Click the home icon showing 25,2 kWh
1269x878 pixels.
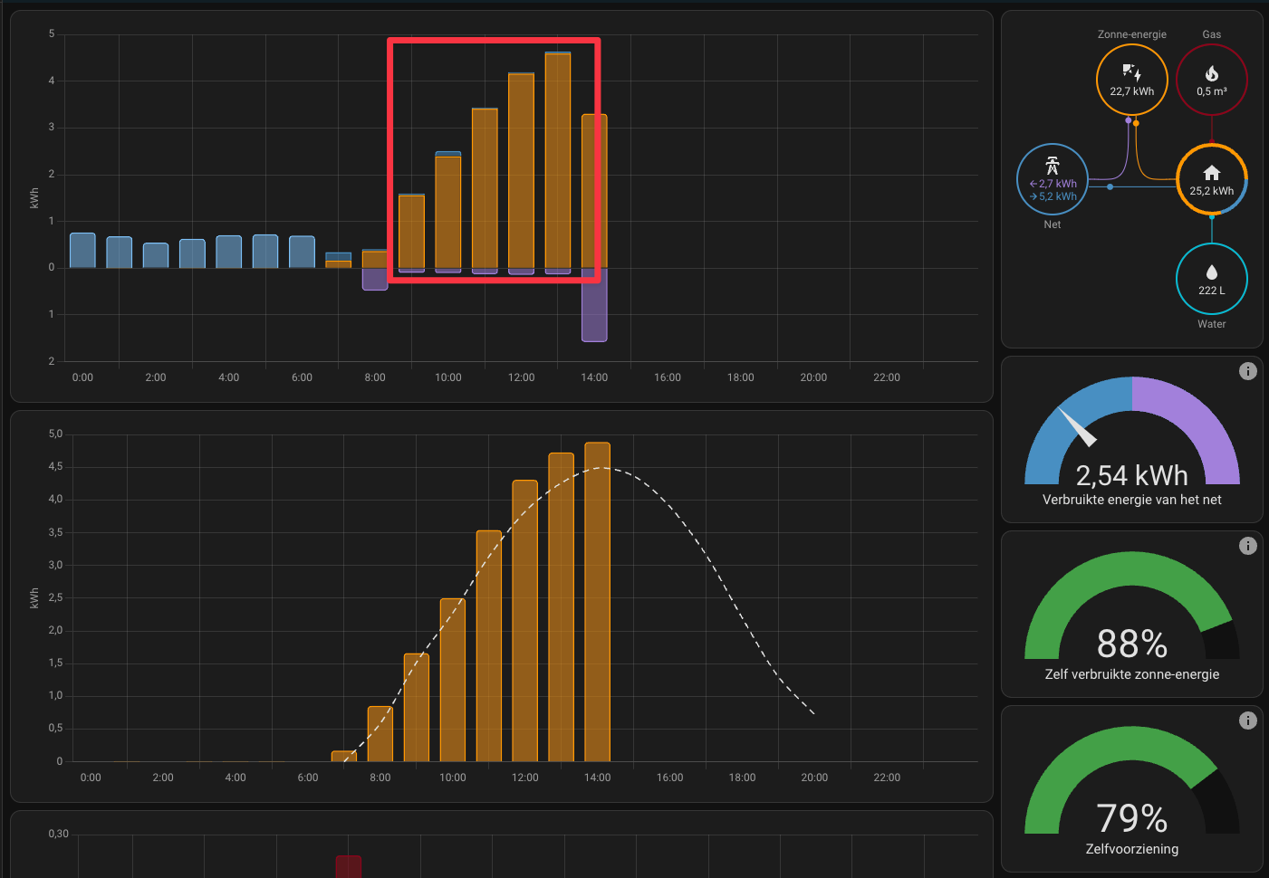coord(1211,173)
